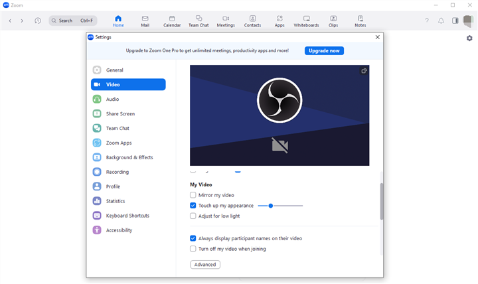Enable Mirror my video checkbox

[x=193, y=195]
